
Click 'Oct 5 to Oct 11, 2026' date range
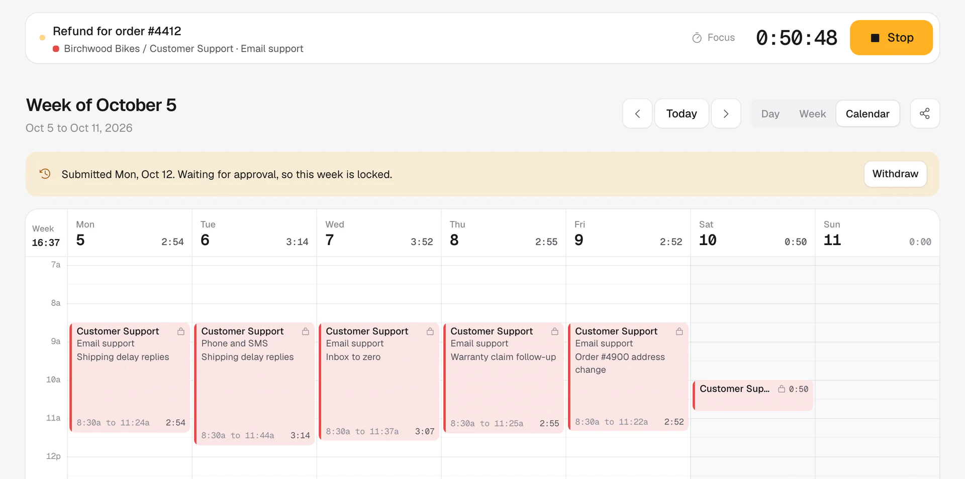point(79,128)
